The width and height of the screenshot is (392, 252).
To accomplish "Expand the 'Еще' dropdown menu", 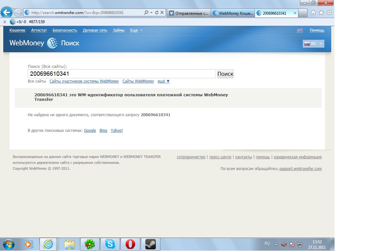I will pyautogui.click(x=136, y=30).
